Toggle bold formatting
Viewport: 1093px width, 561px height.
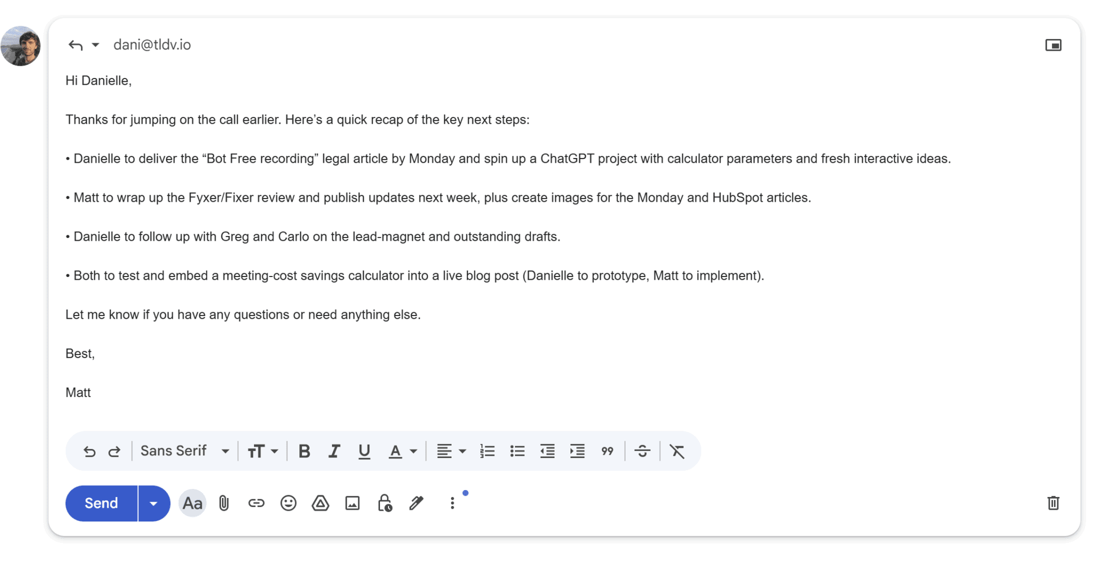304,451
